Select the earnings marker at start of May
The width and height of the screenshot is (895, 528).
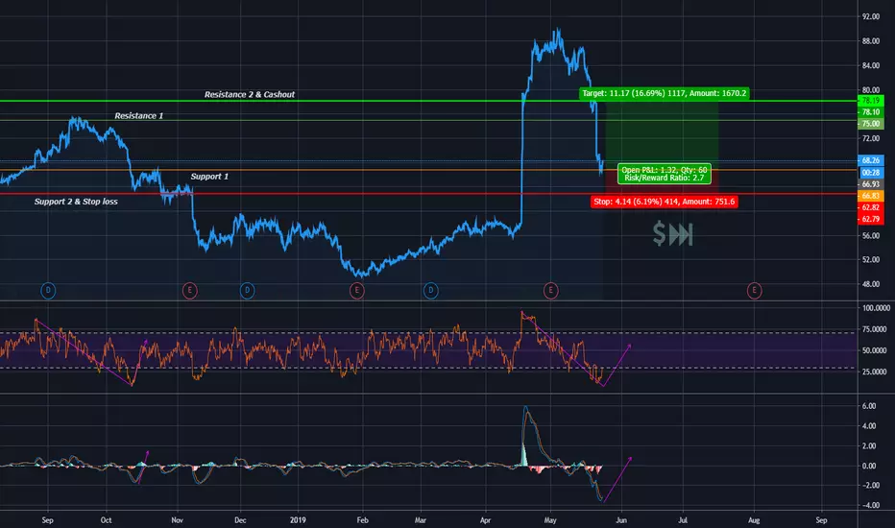[550, 291]
